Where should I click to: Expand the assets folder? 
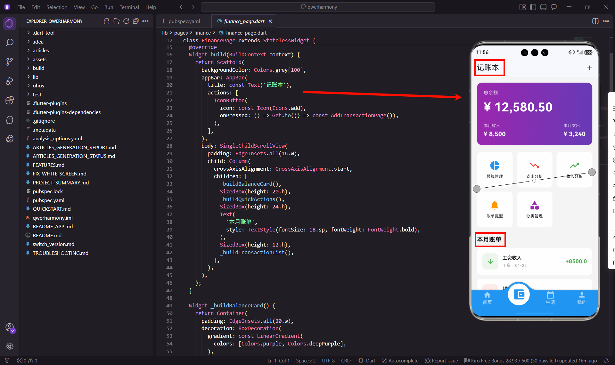coord(39,59)
